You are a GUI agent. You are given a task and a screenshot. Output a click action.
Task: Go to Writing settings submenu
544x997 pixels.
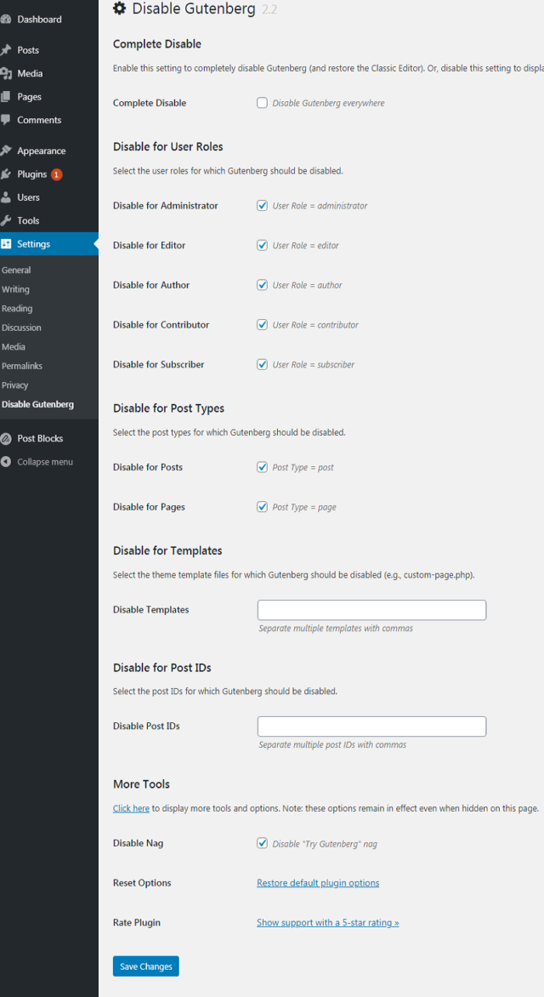(16, 289)
